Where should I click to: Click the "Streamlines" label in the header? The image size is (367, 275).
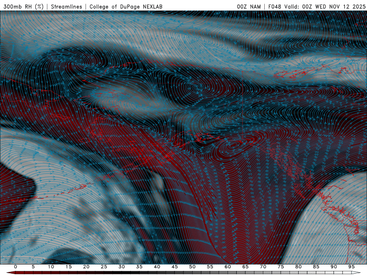tap(67, 6)
